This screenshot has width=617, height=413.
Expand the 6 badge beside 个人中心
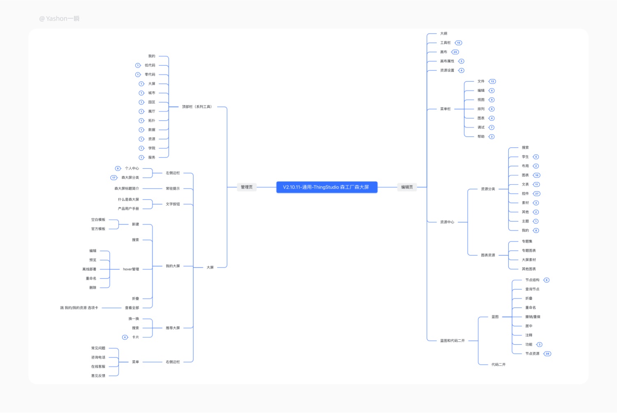[118, 168]
